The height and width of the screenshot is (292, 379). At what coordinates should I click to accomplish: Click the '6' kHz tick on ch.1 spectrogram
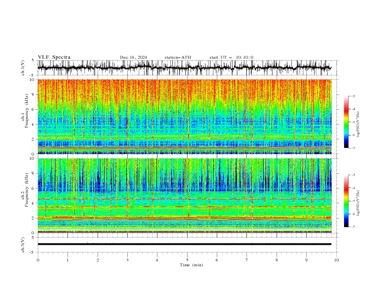[x=33, y=110]
